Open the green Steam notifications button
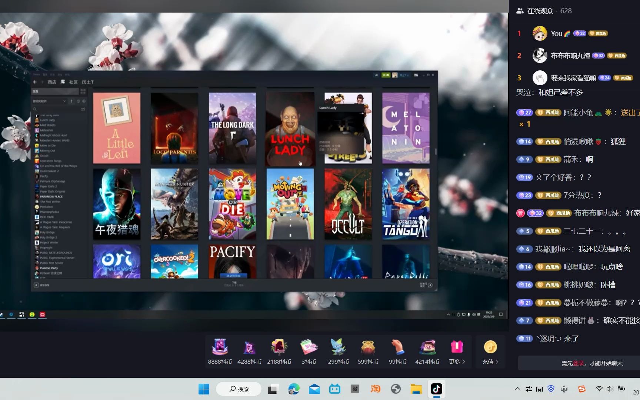Image resolution: width=640 pixels, height=400 pixels. [386, 75]
